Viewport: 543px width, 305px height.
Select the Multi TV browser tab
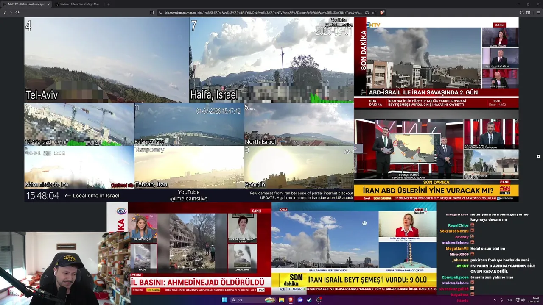[25, 4]
